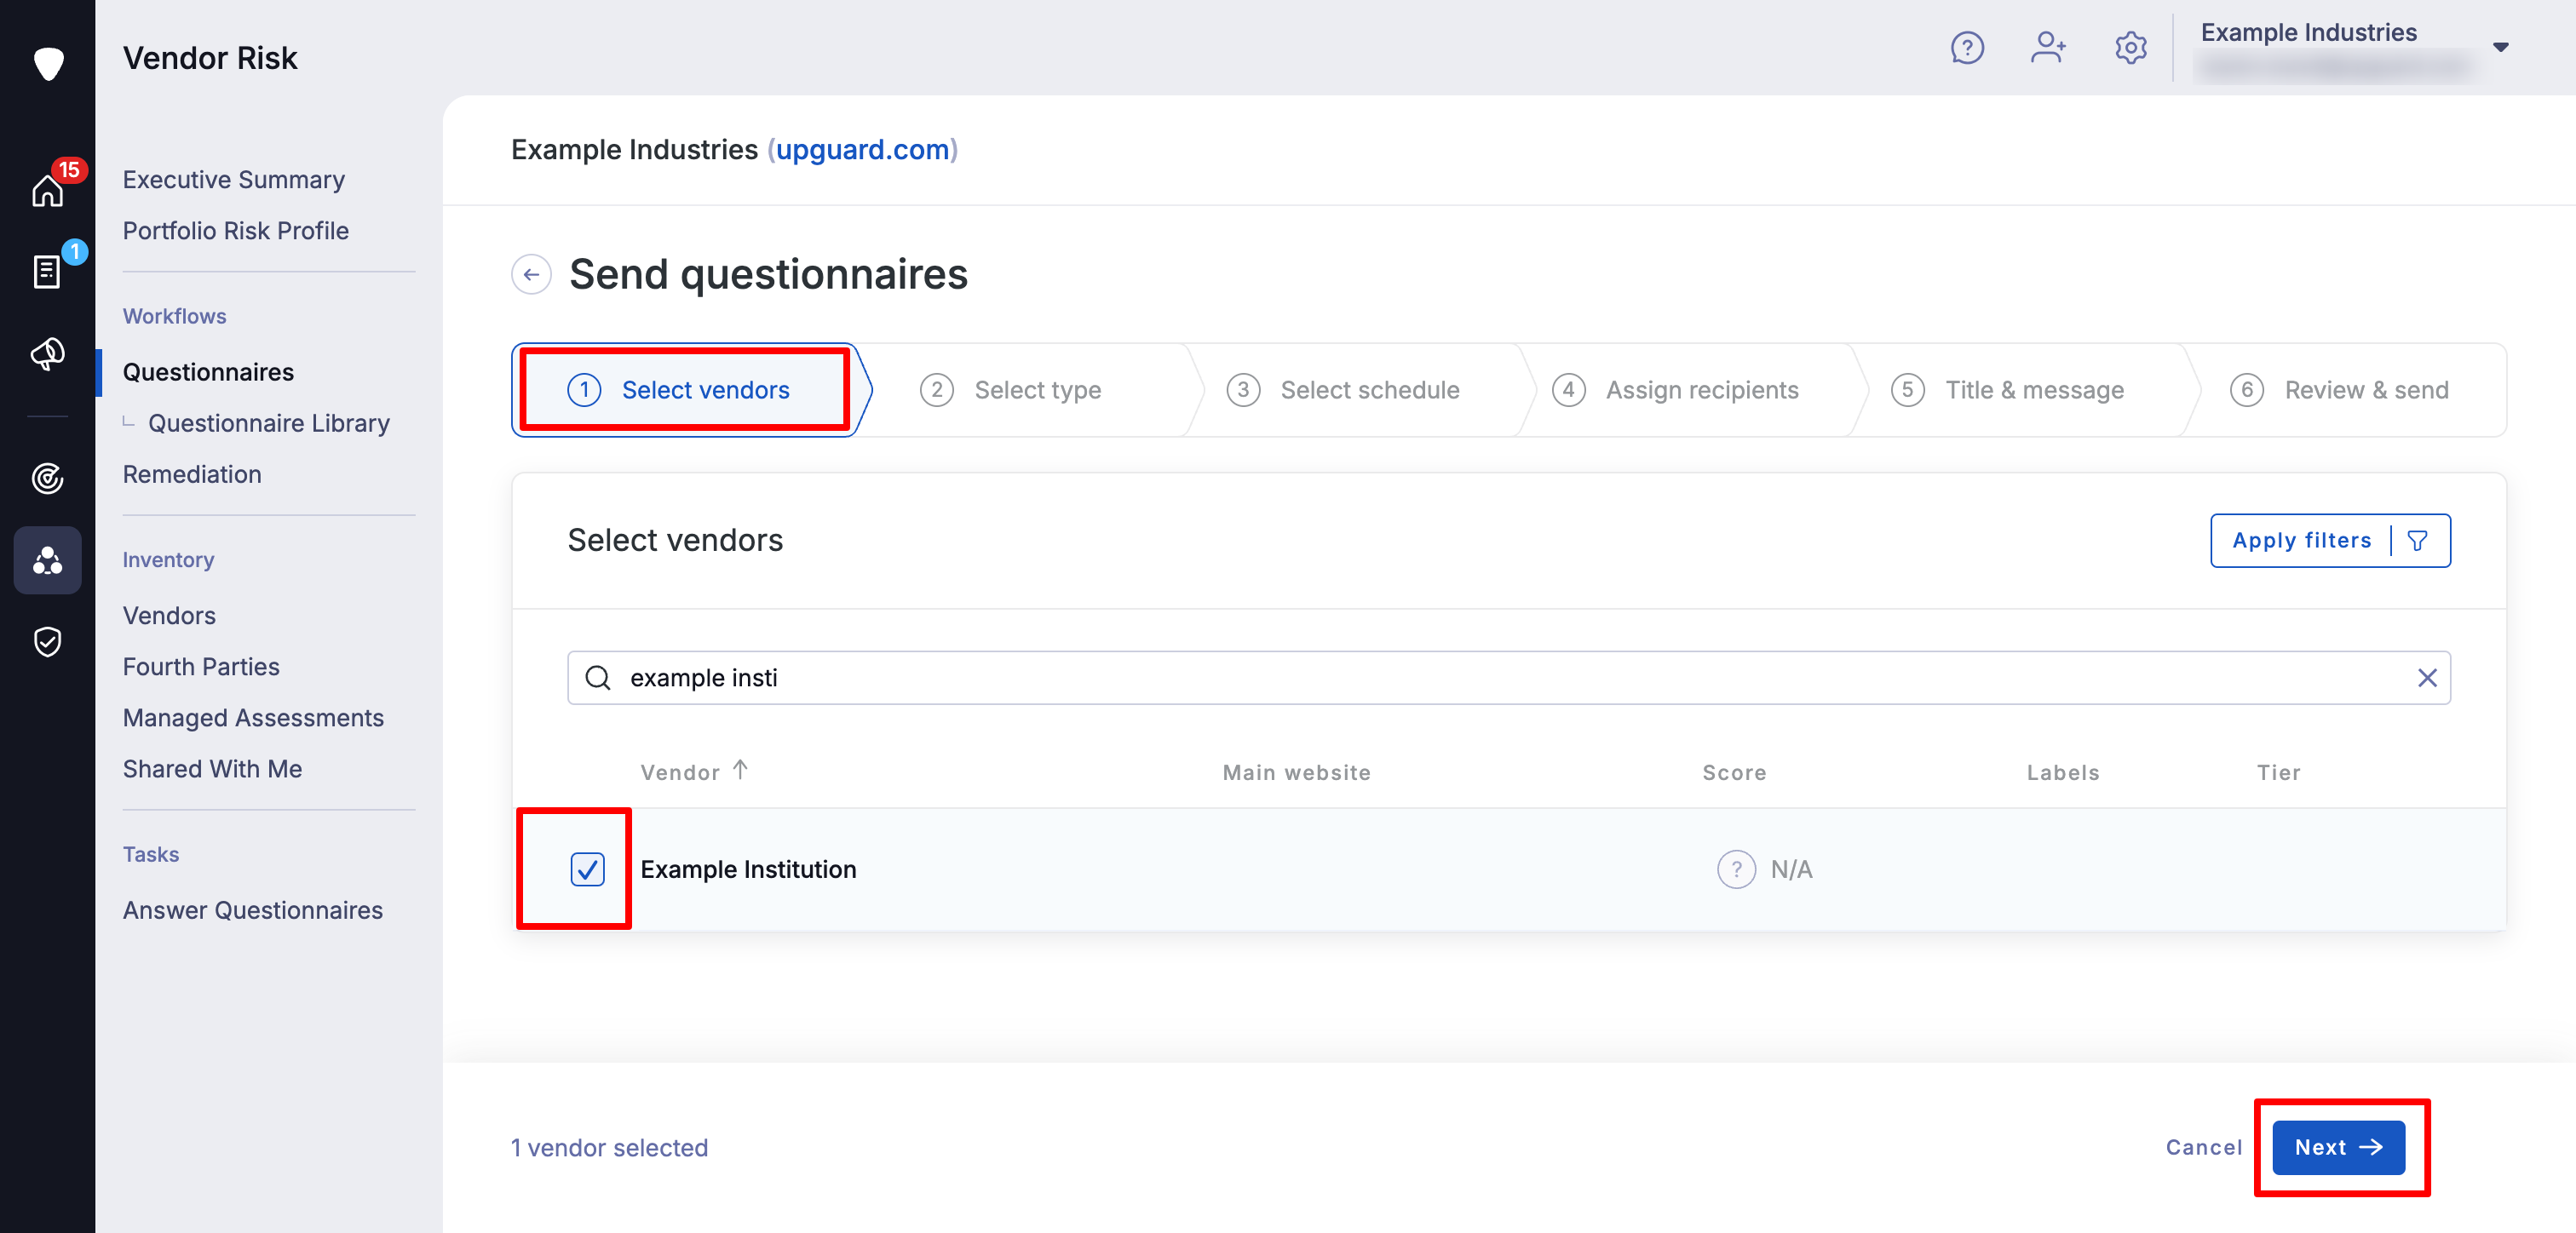The width and height of the screenshot is (2576, 1233).
Task: Select the Vendor Risk cluster icon
Action: (47, 560)
